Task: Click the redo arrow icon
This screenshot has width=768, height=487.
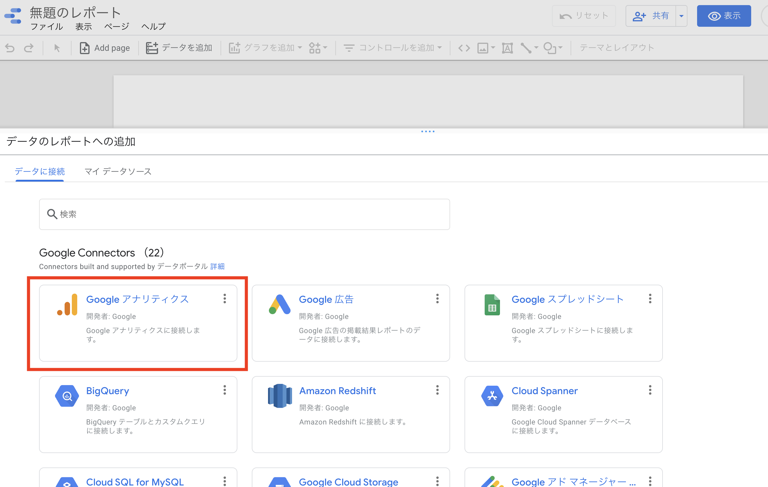Action: click(x=29, y=48)
